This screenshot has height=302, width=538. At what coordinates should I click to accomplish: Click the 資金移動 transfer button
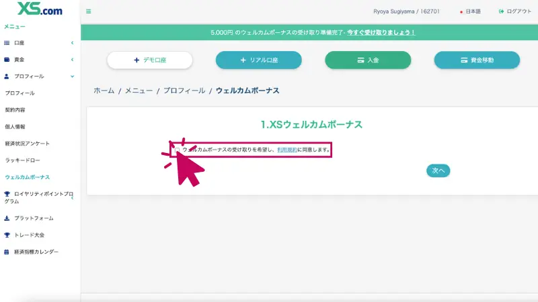click(477, 60)
